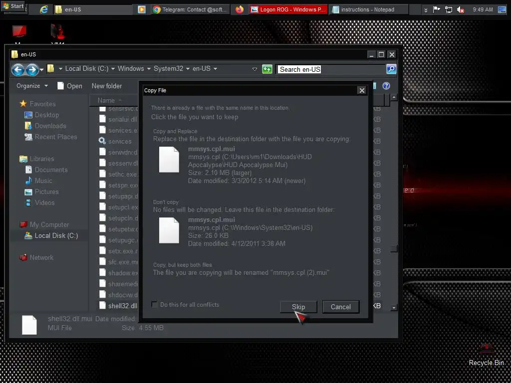Click file list scroll up arrow
This screenshot has width=511, height=383.
[394, 97]
